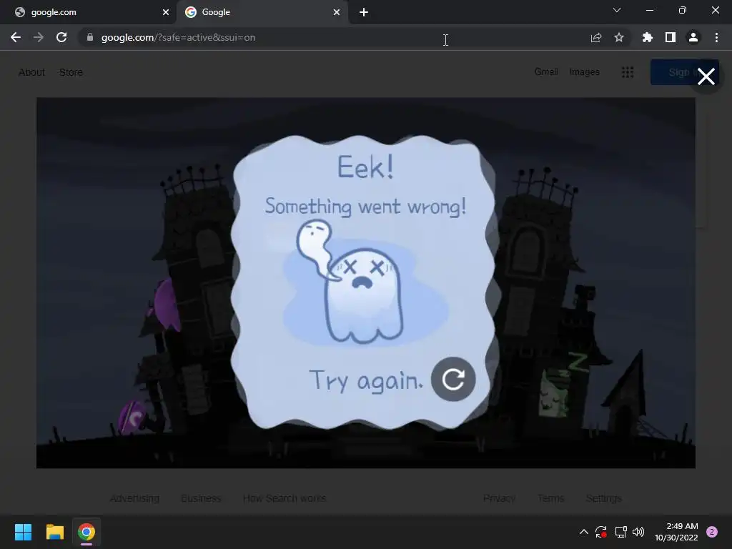Bookmark this tab with the star icon
The width and height of the screenshot is (732, 549).
(619, 37)
